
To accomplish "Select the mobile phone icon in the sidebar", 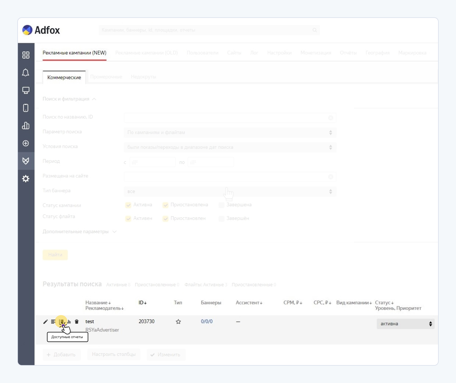I will click(x=26, y=108).
